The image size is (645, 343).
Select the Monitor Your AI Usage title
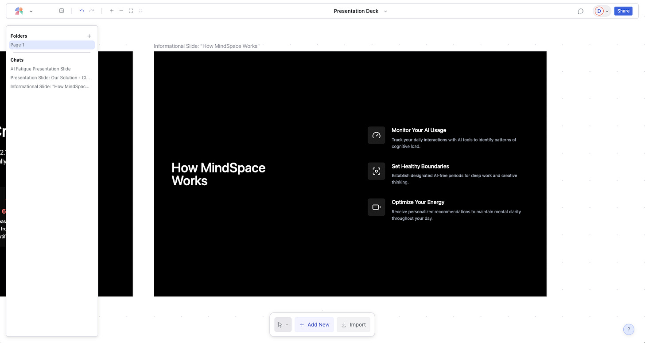(x=419, y=130)
